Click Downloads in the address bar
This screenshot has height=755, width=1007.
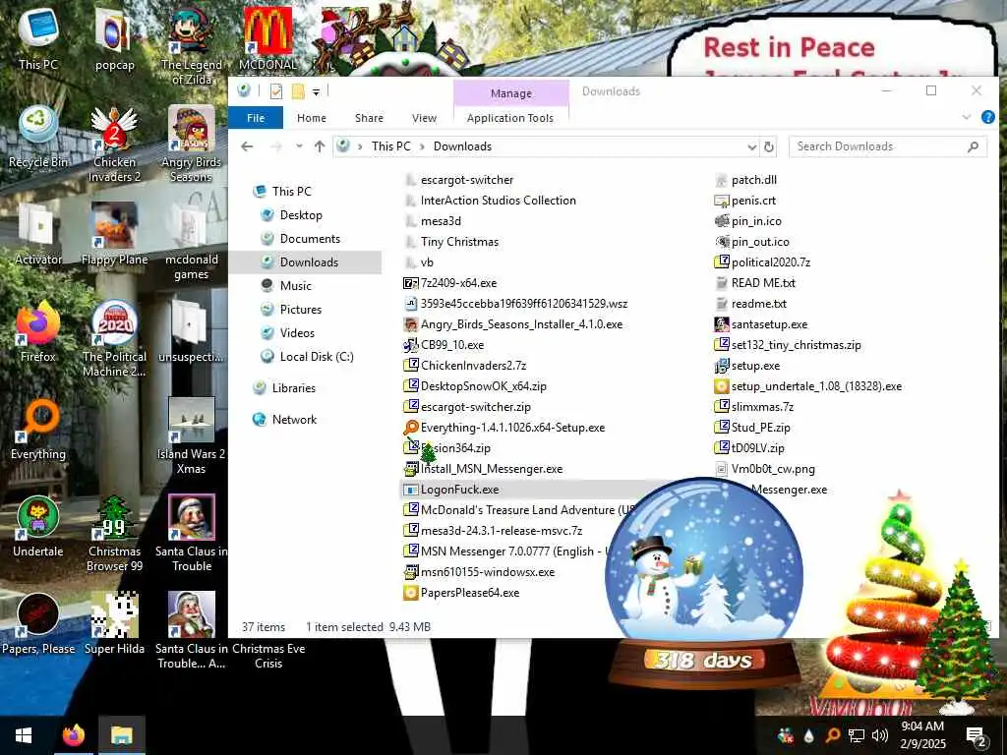click(462, 146)
